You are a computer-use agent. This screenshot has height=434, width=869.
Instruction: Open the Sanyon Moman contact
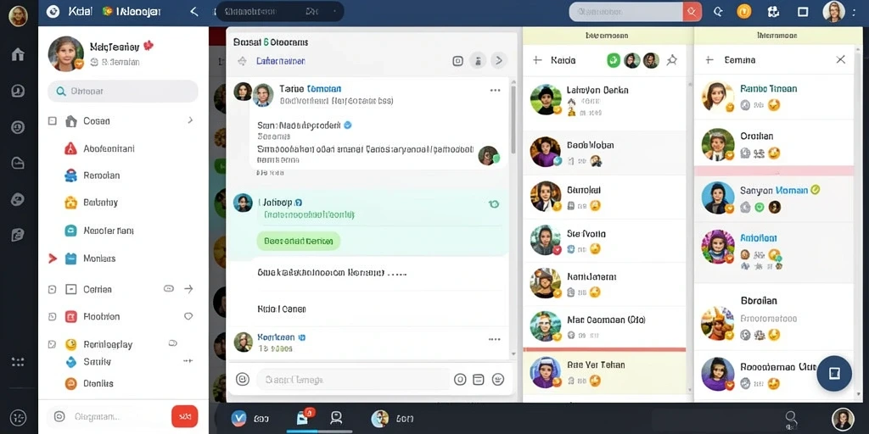pyautogui.click(x=774, y=198)
